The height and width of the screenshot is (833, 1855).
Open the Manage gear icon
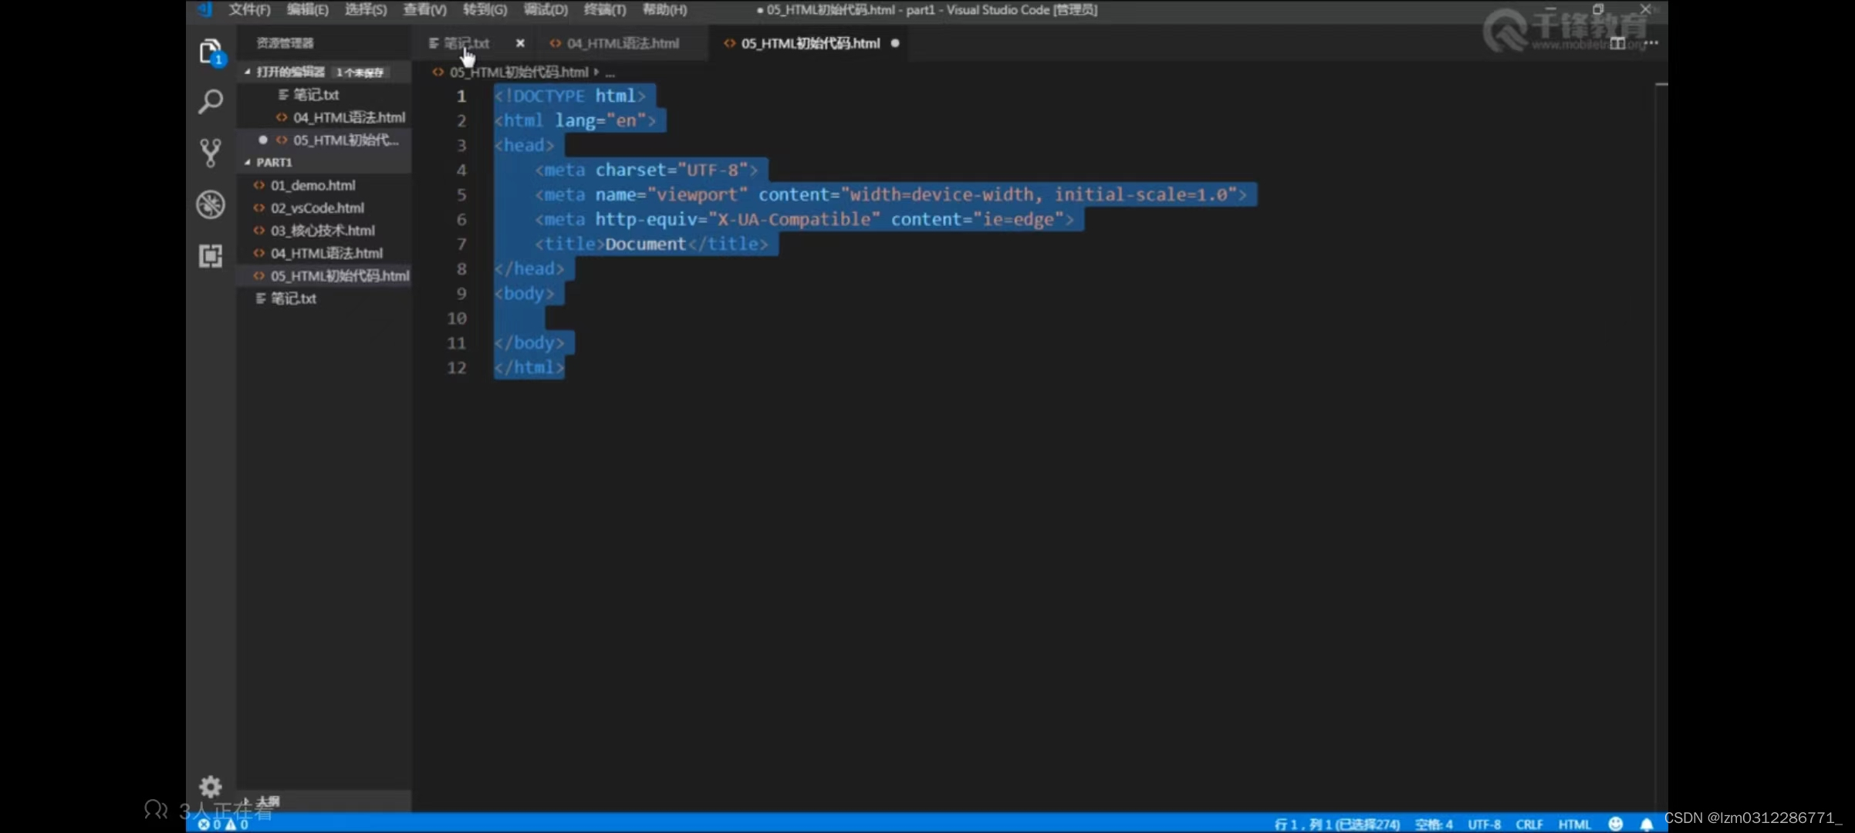[211, 787]
